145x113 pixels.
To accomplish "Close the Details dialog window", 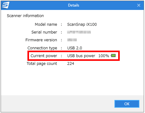I will [139, 5].
